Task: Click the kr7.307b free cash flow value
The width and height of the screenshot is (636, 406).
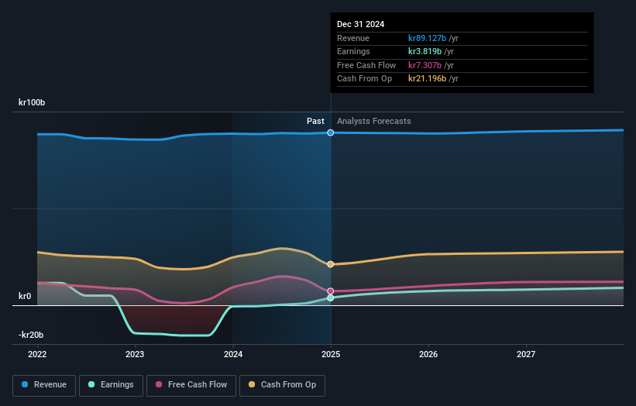Action: coord(425,65)
